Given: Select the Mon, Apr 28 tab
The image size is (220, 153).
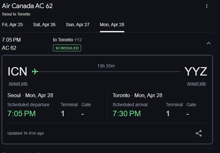Looking at the screenshot, I should pos(112,25).
